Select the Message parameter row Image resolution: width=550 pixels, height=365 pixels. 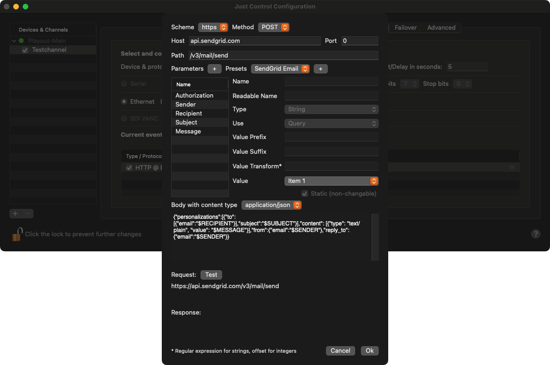(x=200, y=132)
